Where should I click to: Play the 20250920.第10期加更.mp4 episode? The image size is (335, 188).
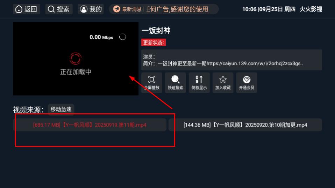click(245, 125)
